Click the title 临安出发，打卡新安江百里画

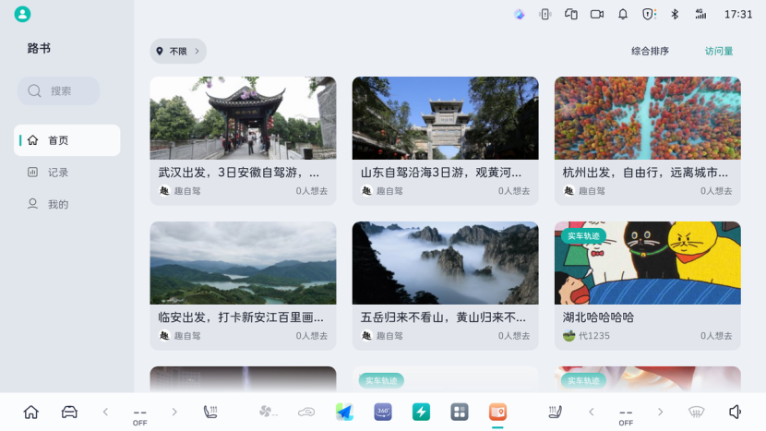click(x=240, y=317)
